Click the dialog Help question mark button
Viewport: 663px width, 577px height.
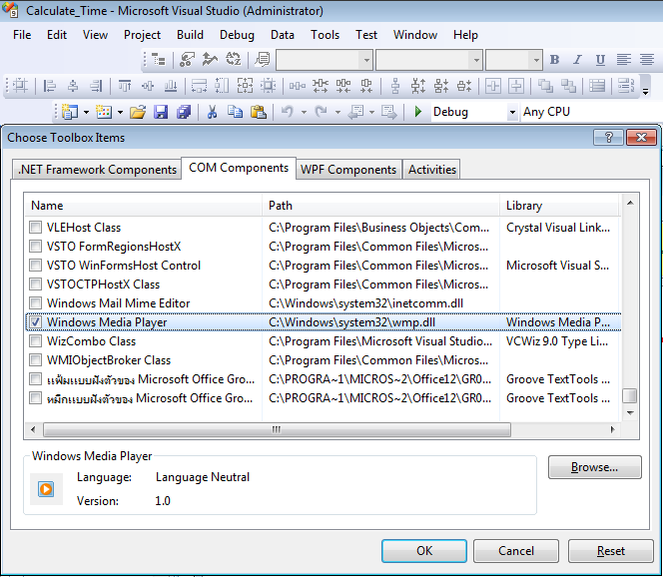coord(608,138)
